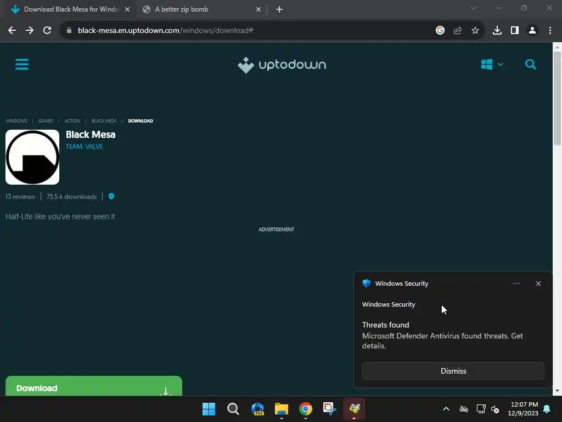Viewport: 562px width, 422px height.
Task: Open Chrome three-dot menu
Action: pos(550,31)
